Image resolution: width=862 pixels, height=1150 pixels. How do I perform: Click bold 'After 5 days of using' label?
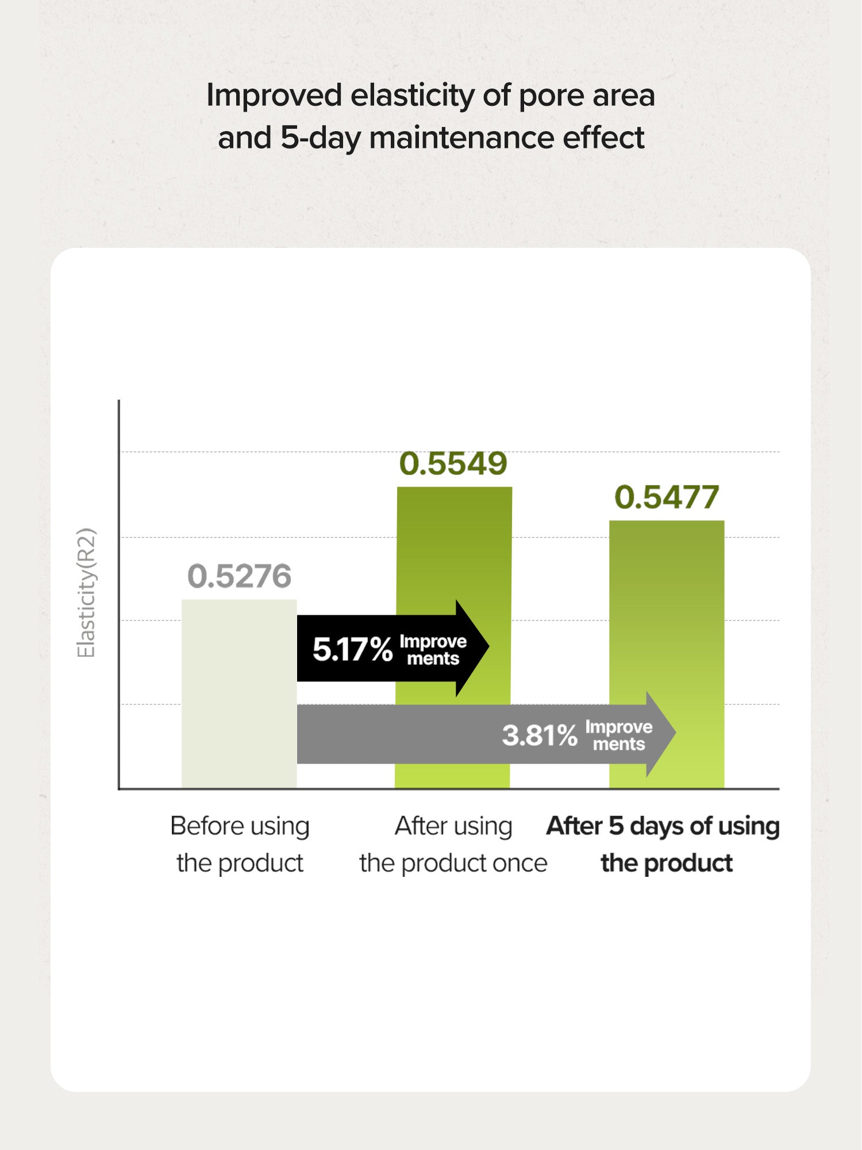[663, 826]
